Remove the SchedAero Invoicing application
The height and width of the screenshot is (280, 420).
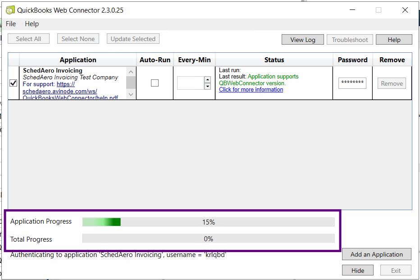pos(392,83)
